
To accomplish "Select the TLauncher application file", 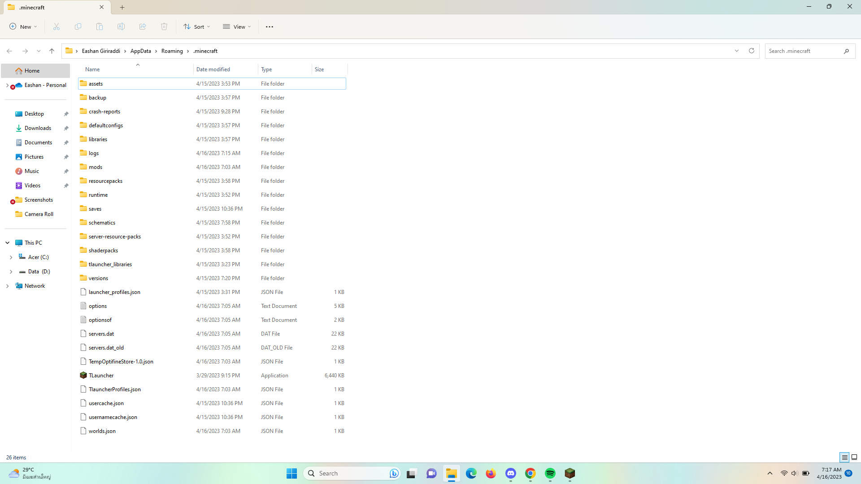I will pos(212,376).
